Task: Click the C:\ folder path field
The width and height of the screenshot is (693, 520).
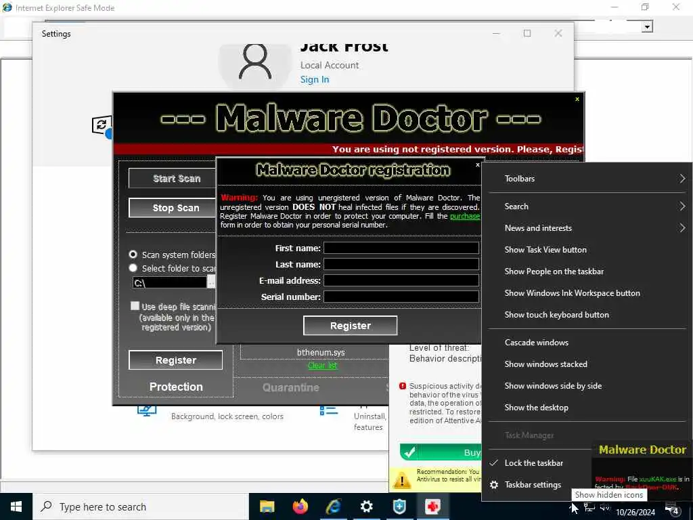Action: [169, 282]
